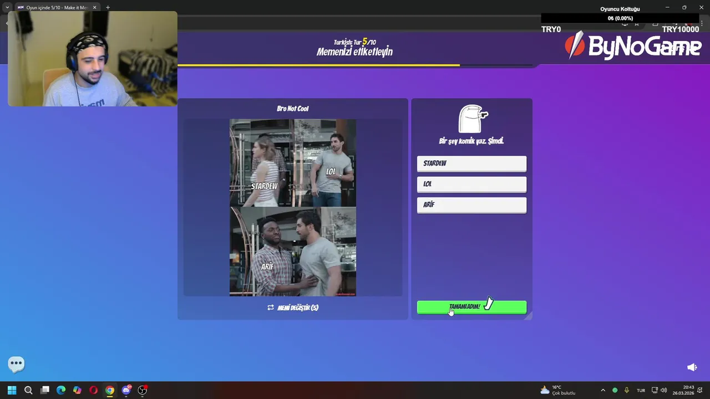Open OBS Studio from the taskbar

143,390
